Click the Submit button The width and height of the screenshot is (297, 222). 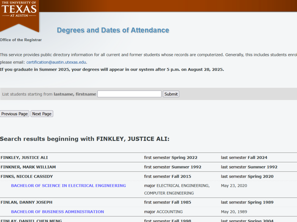pos(171,94)
